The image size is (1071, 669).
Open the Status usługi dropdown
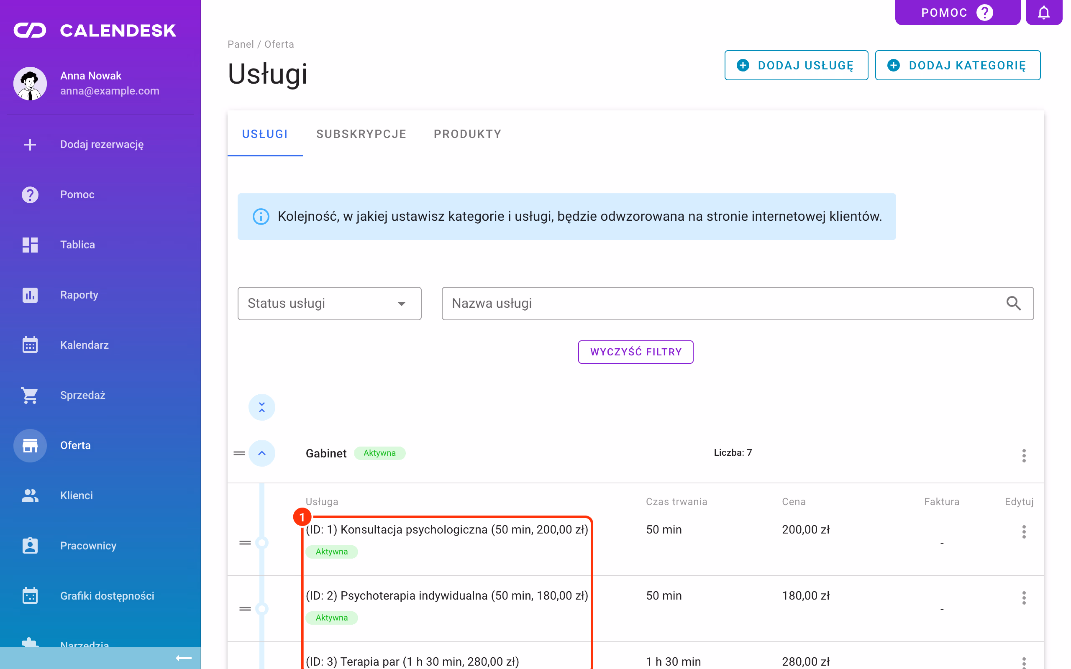click(x=329, y=304)
